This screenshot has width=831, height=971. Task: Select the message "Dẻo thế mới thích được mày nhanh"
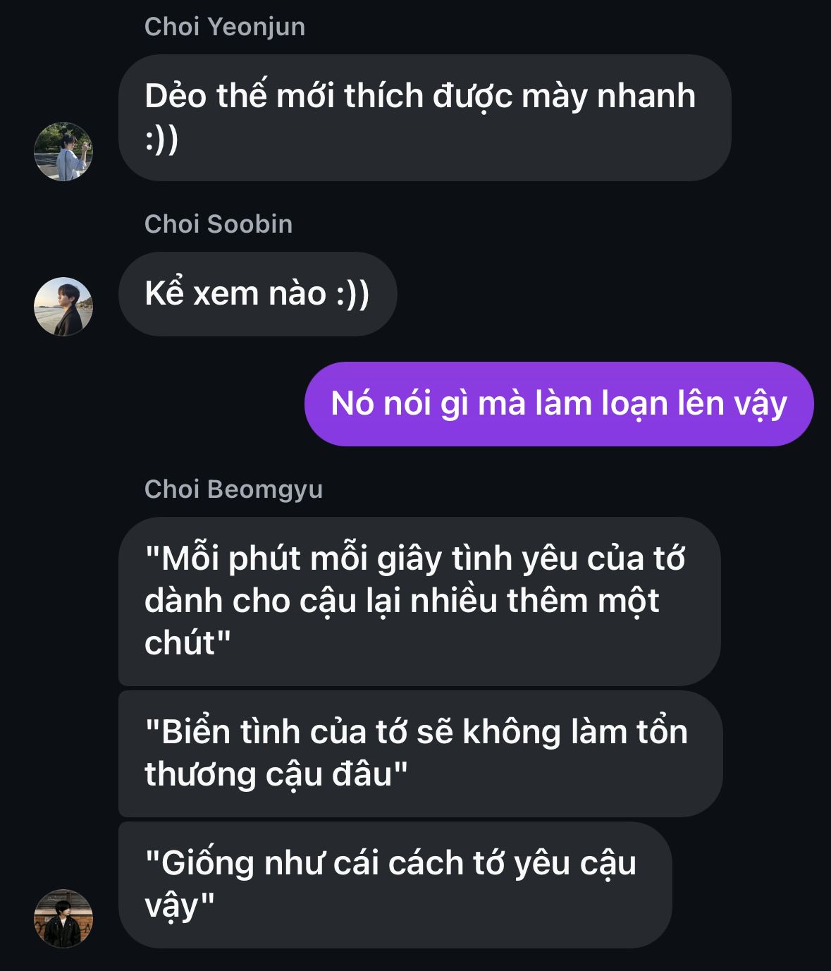(x=425, y=118)
